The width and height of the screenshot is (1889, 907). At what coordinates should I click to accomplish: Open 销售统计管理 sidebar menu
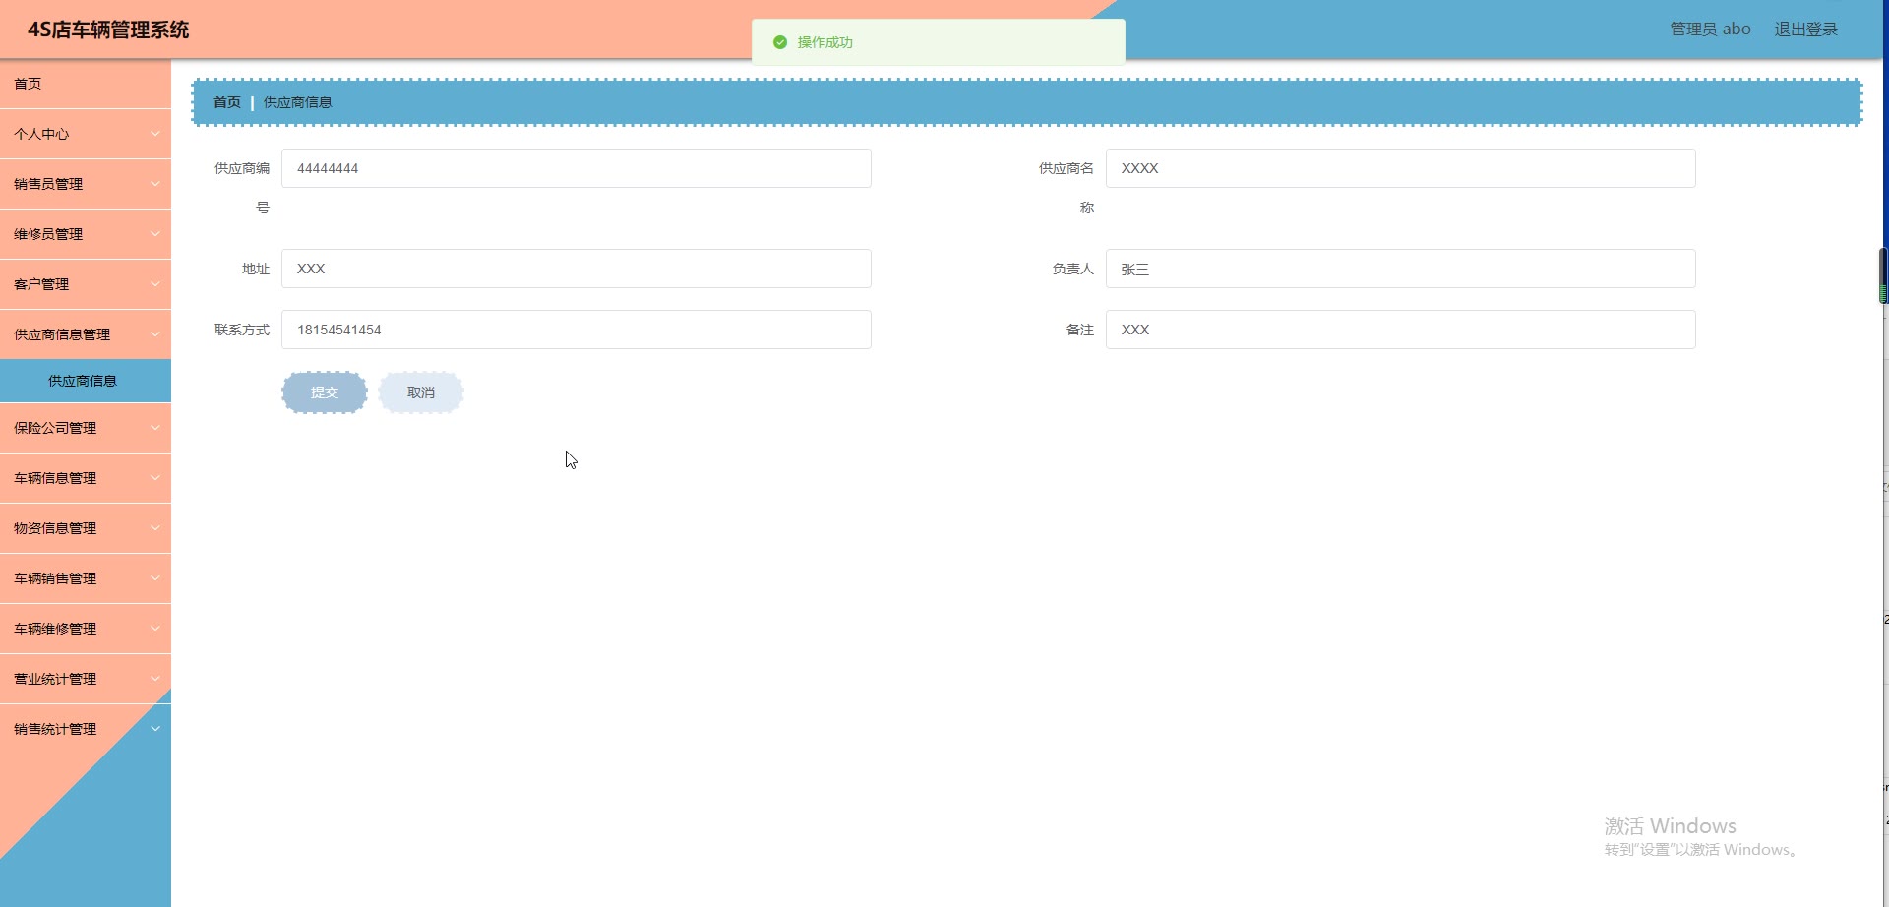[x=86, y=729]
